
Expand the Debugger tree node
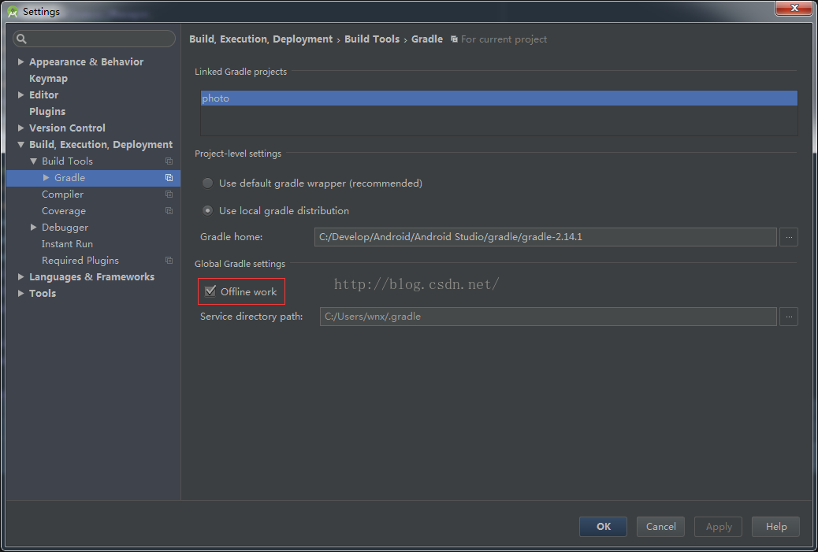pyautogui.click(x=34, y=228)
